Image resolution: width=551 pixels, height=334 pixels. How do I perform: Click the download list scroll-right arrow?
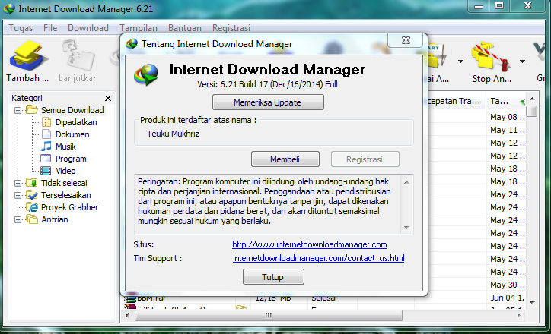[x=519, y=315]
